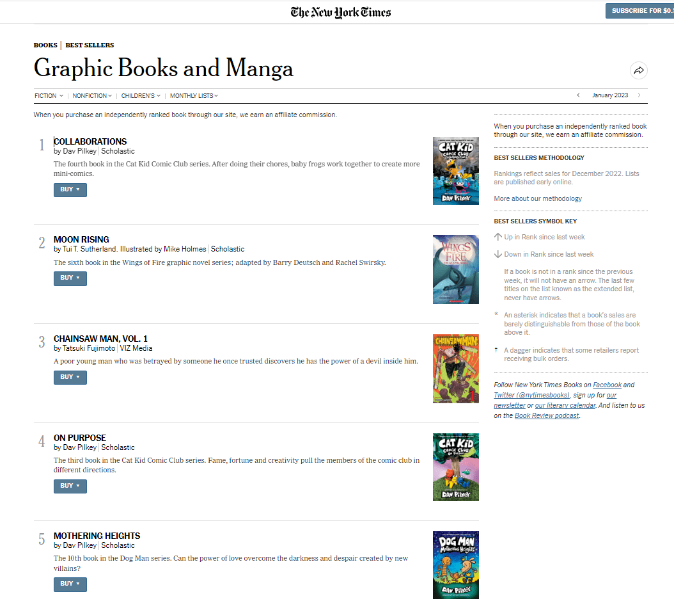
Task: Open Wings of Fire cover image
Action: [456, 269]
